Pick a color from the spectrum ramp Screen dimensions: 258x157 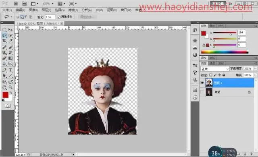click(x=225, y=52)
